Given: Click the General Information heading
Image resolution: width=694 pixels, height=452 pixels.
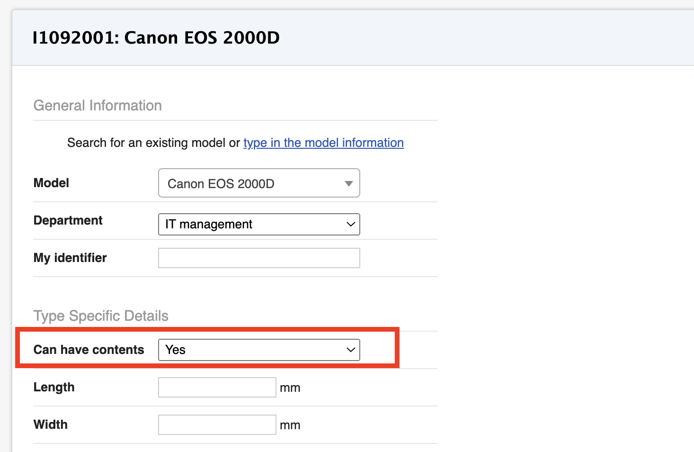Looking at the screenshot, I should 98,105.
